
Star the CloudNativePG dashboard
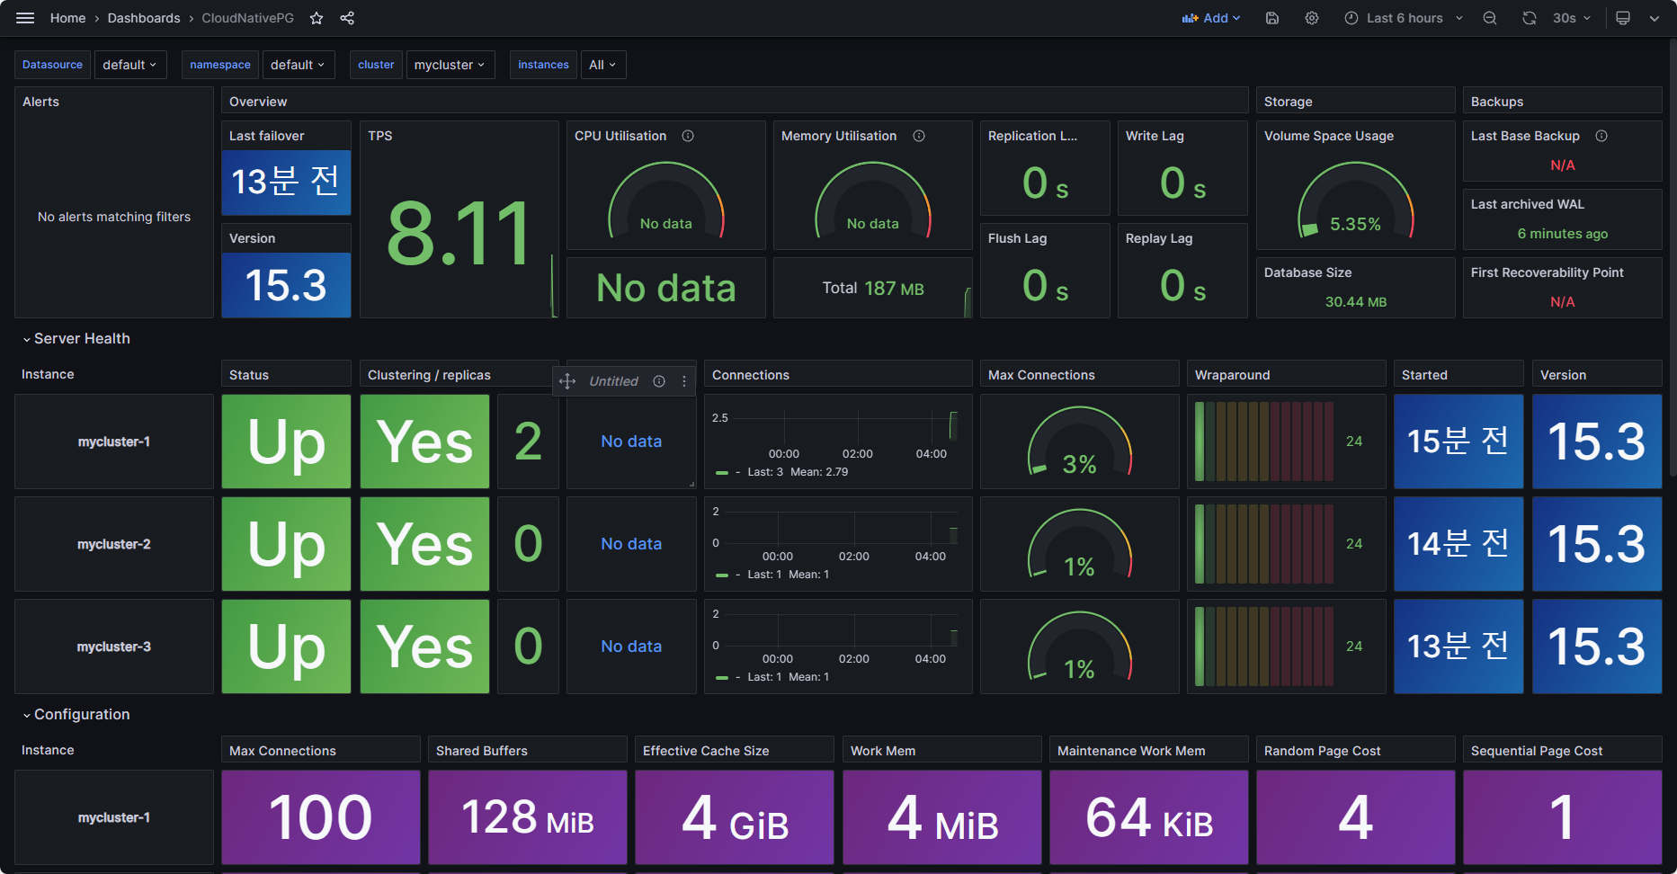(317, 18)
